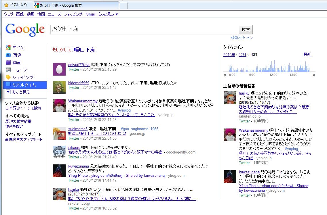Open the 娘達...嘔吐下痢 goo.ne.jp link

(97, 134)
